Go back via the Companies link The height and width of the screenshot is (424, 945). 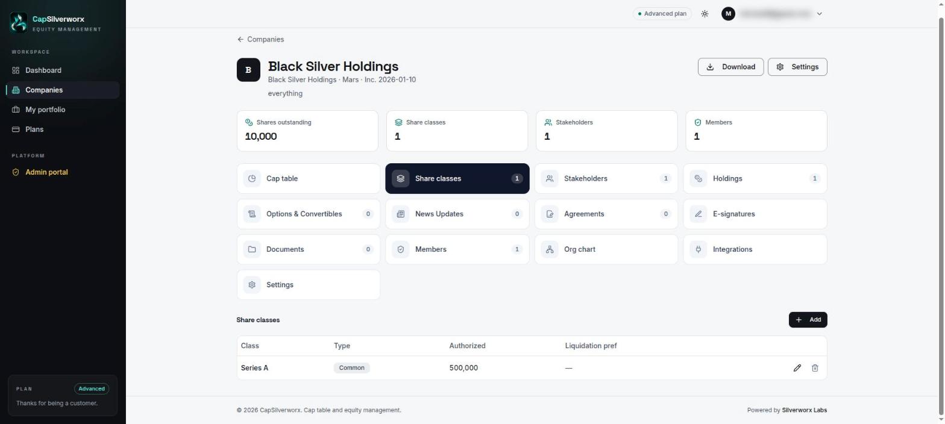[260, 39]
